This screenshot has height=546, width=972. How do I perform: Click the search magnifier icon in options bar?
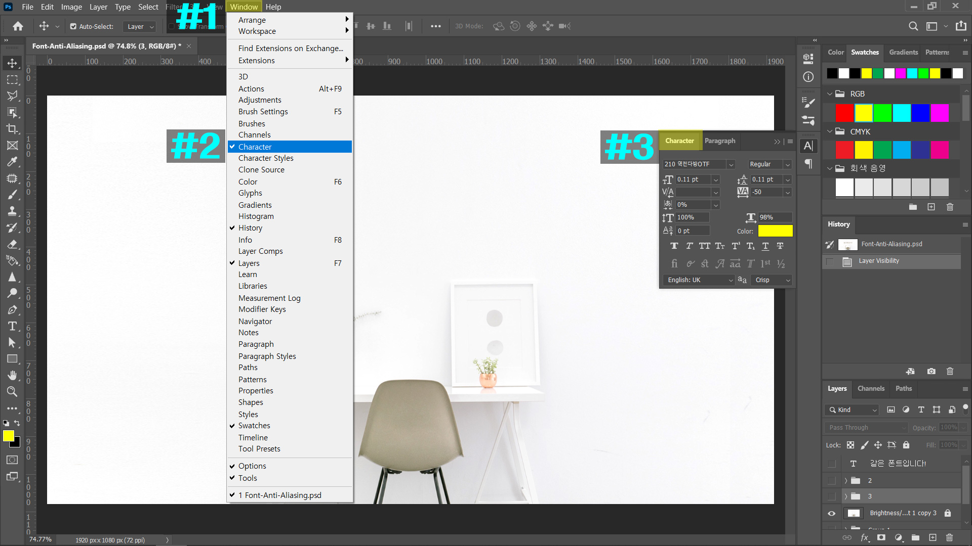pos(913,26)
